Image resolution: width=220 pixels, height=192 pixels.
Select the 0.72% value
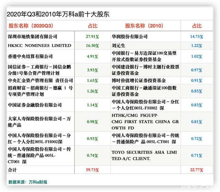click(196, 139)
